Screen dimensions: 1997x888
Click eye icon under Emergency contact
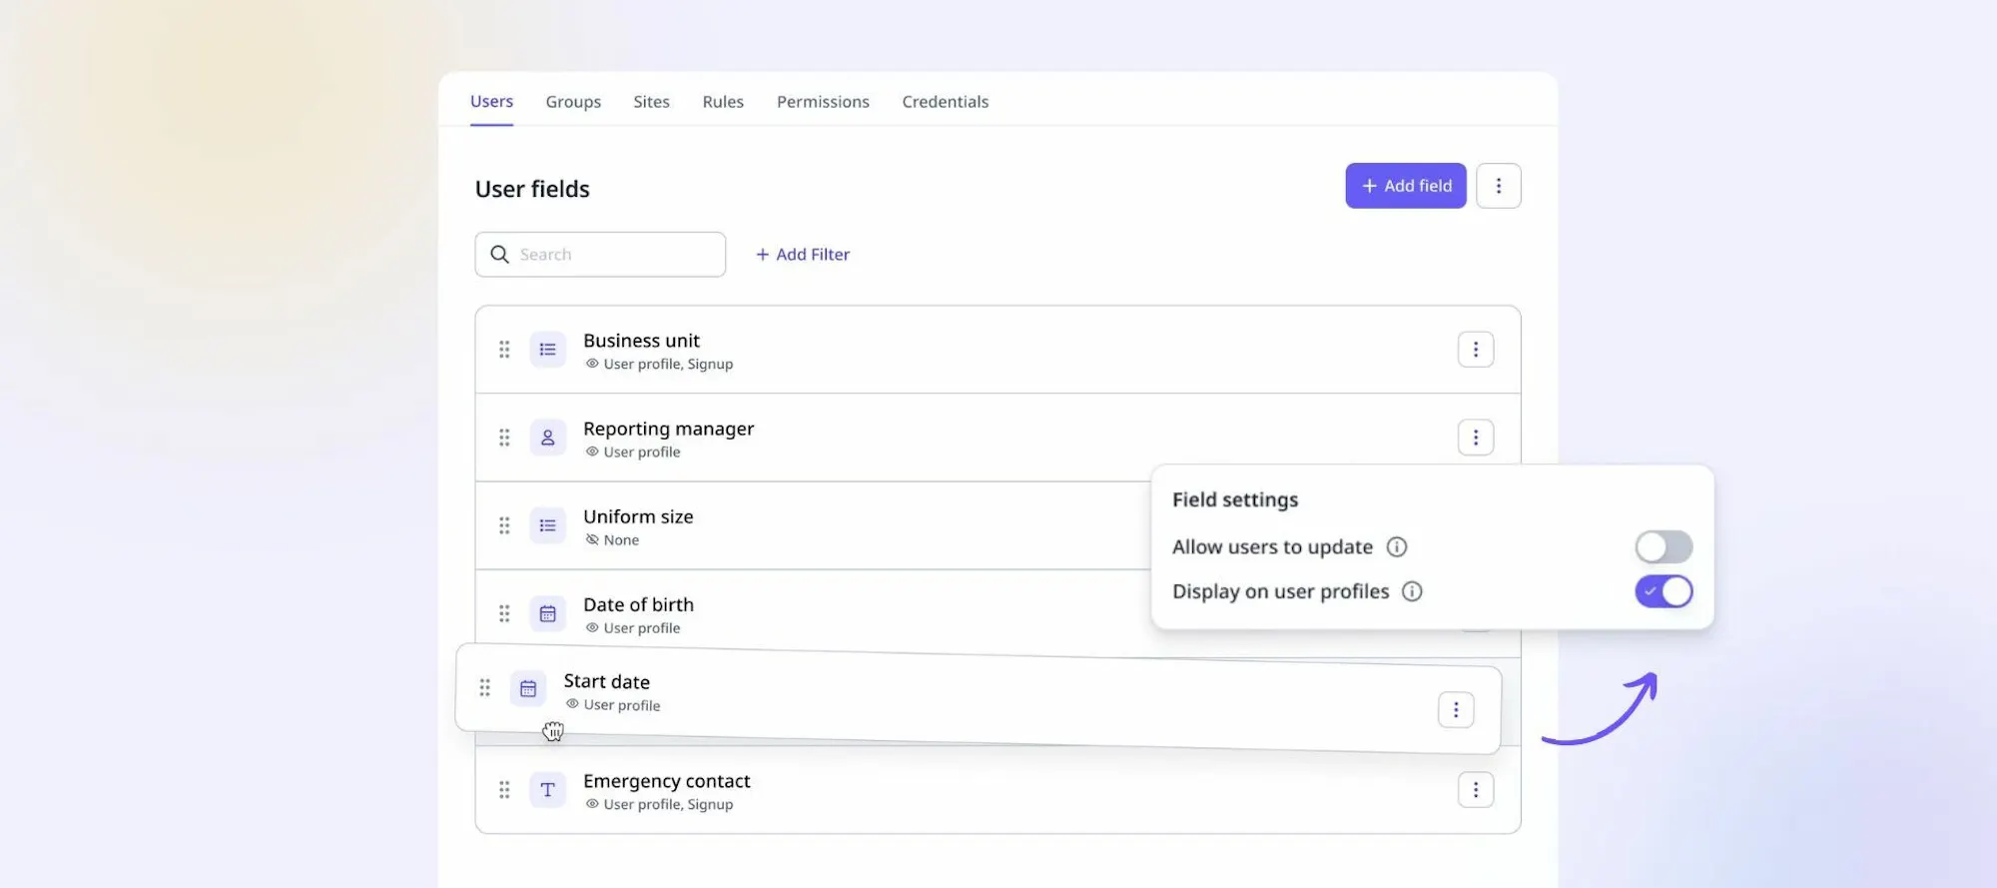pos(592,804)
